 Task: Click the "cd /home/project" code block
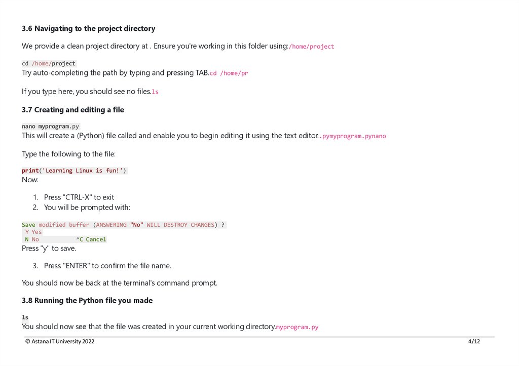tap(49, 64)
